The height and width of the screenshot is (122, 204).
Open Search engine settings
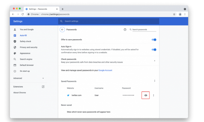pos(26,59)
